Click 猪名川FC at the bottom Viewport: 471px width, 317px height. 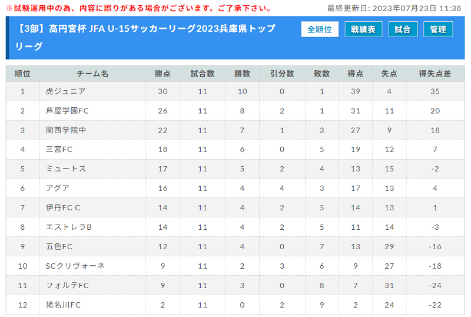pyautogui.click(x=63, y=305)
